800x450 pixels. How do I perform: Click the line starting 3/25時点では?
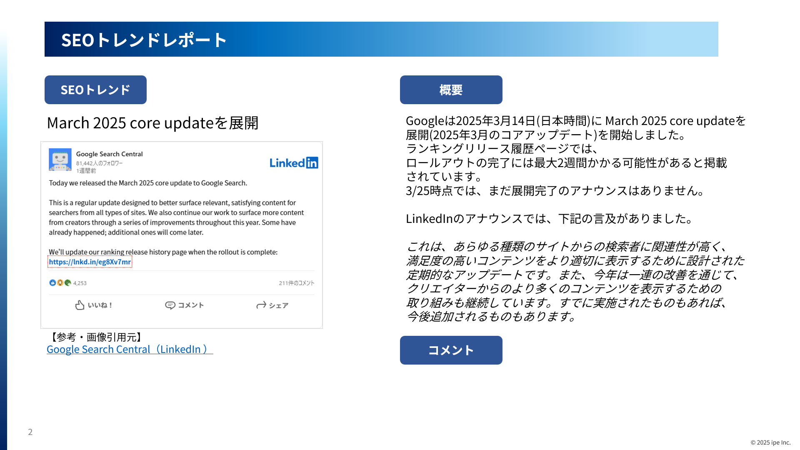click(555, 191)
